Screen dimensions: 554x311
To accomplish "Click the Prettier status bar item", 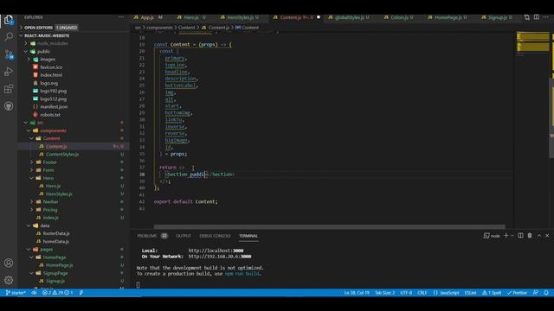I will pos(517,293).
